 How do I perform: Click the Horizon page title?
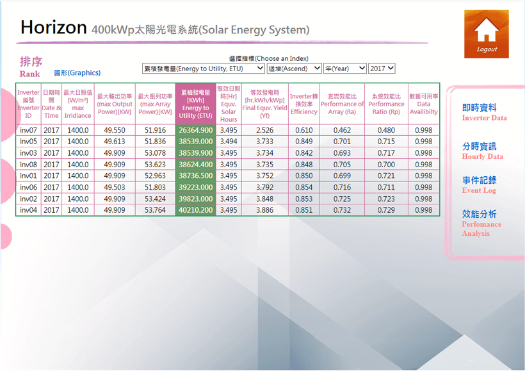[x=54, y=28]
